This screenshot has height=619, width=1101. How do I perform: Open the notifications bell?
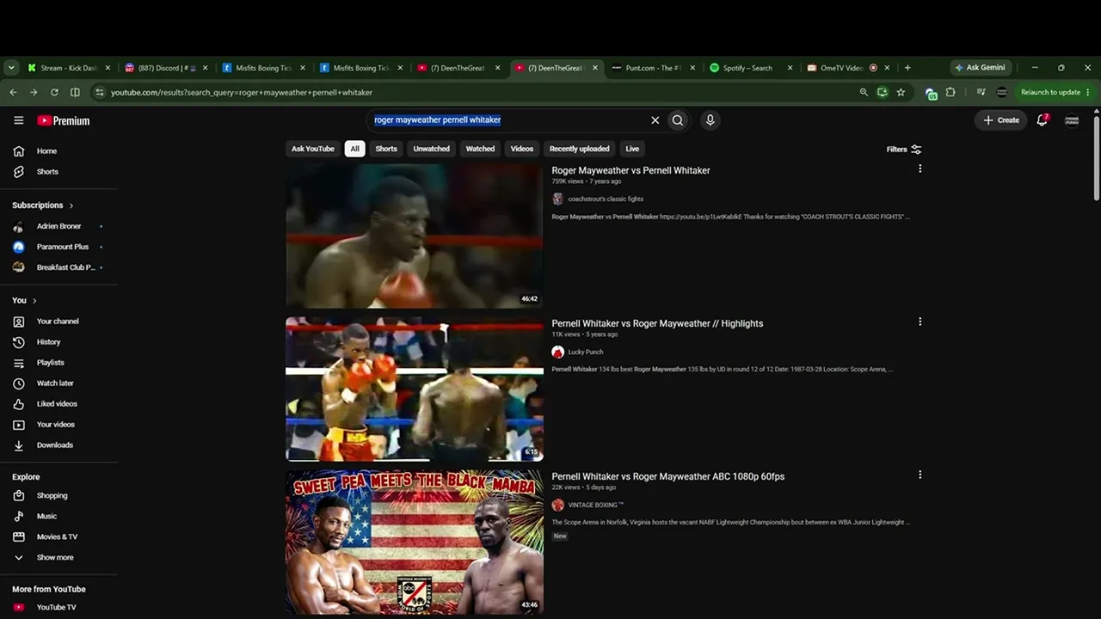point(1043,120)
